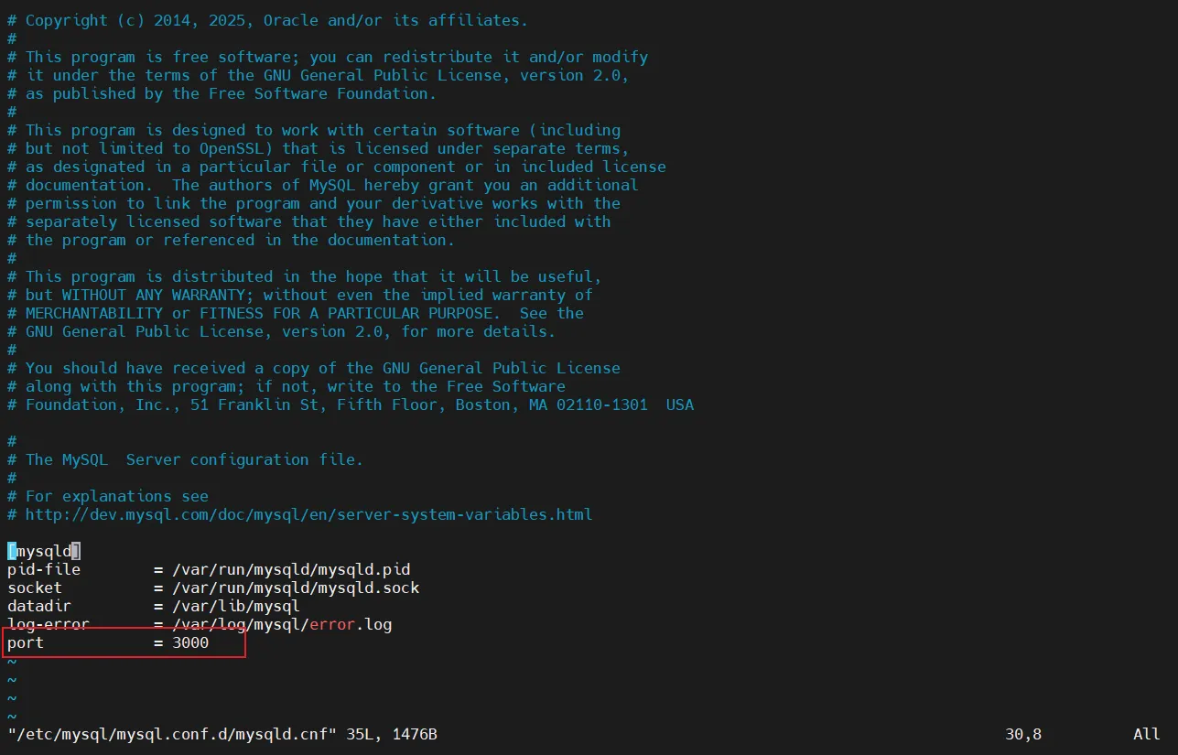Click the socket setting key name
Image resolution: width=1178 pixels, height=755 pixels.
(35, 588)
